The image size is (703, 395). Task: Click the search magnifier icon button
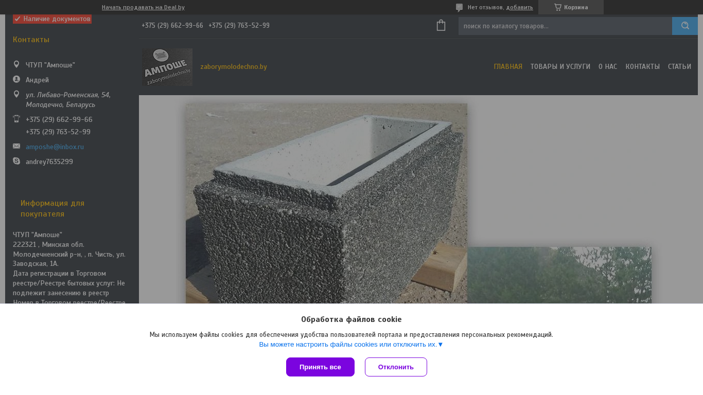click(x=685, y=26)
